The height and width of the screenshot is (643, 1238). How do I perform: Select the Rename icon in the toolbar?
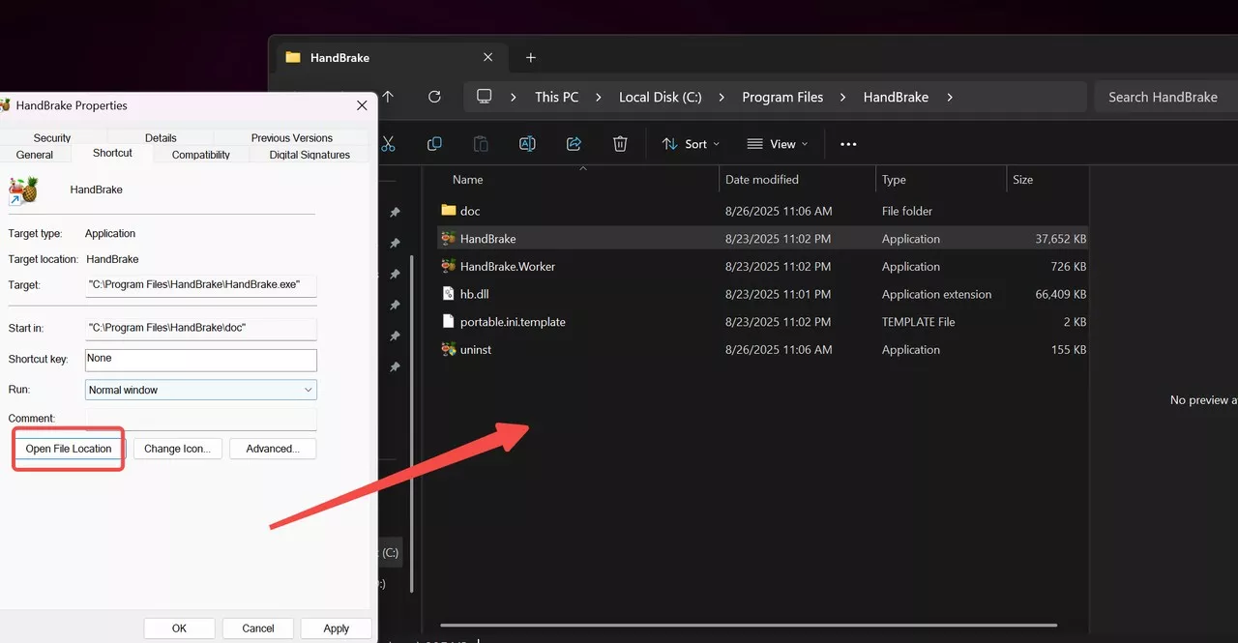tap(527, 143)
